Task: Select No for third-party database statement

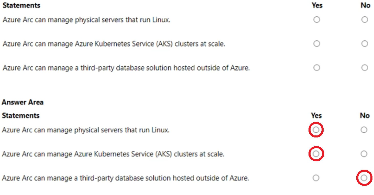Action: tap(364, 68)
